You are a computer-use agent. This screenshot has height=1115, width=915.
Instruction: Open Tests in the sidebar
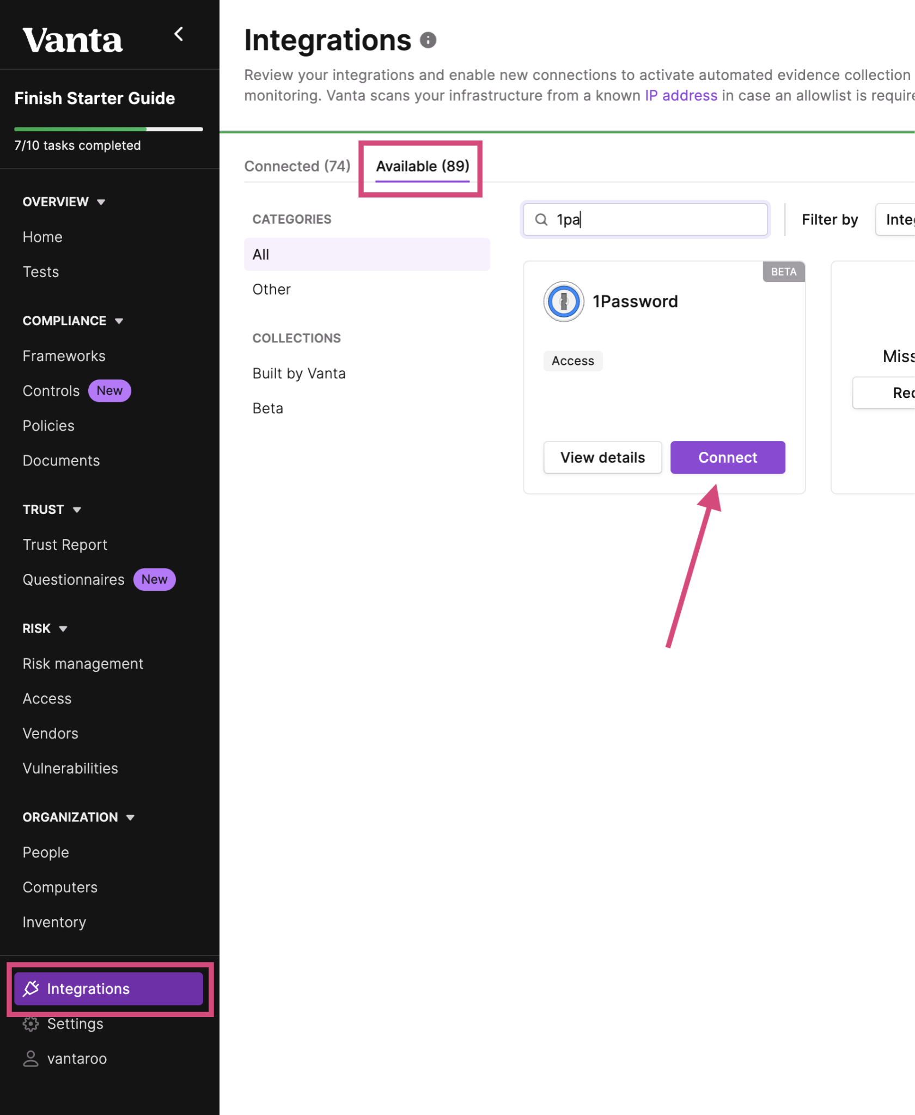pyautogui.click(x=41, y=272)
